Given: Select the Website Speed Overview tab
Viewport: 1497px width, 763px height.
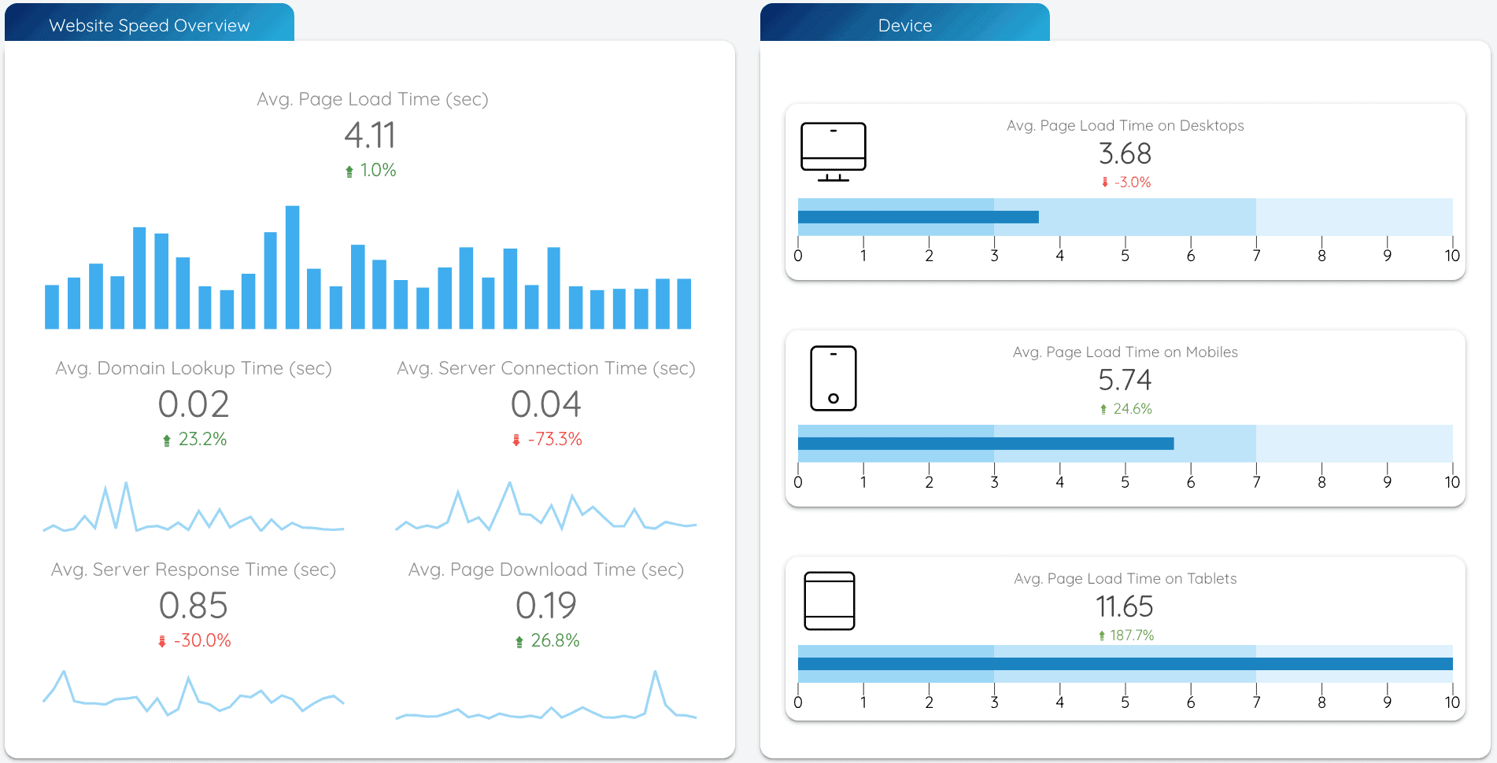Looking at the screenshot, I should click(149, 24).
